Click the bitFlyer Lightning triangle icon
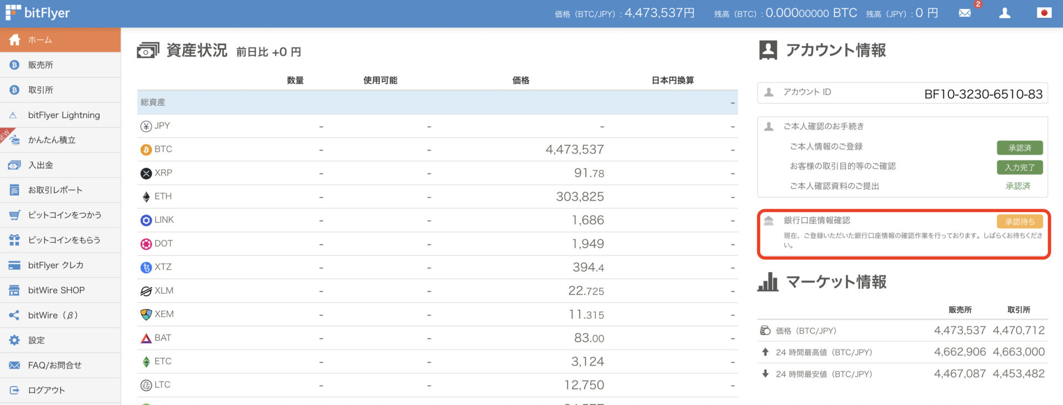The image size is (1063, 405). click(x=13, y=115)
